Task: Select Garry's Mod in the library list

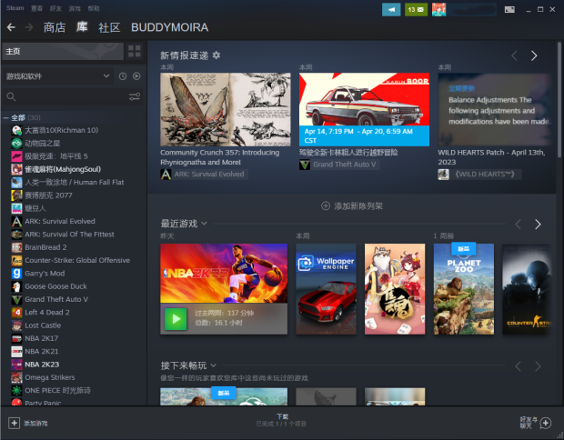Action: pyautogui.click(x=45, y=274)
